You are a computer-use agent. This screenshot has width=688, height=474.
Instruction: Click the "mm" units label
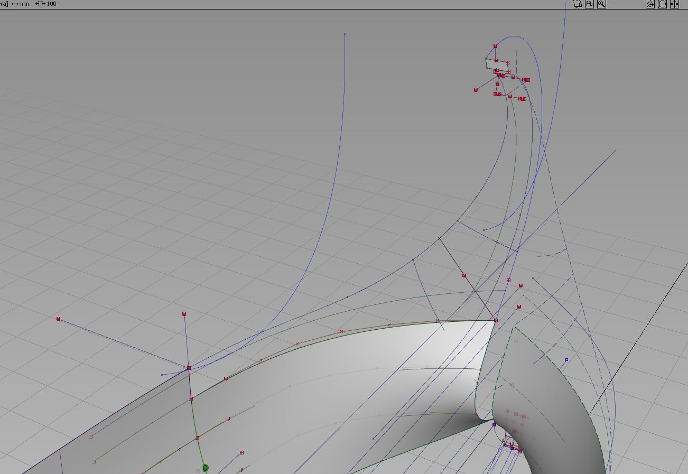24,4
